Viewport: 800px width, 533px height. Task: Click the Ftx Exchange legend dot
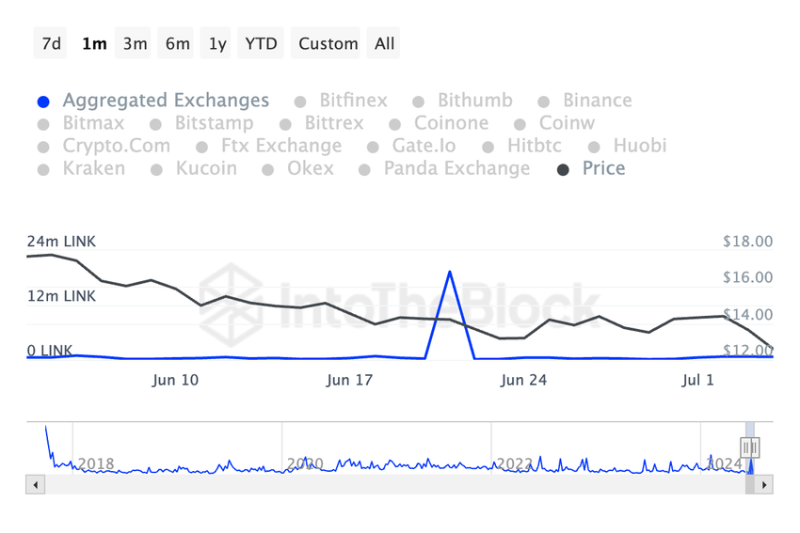pyautogui.click(x=201, y=148)
